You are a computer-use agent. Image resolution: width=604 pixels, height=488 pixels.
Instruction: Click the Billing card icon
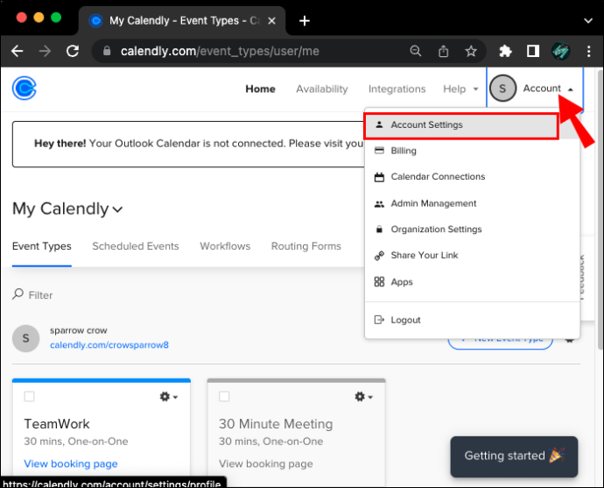[379, 151]
